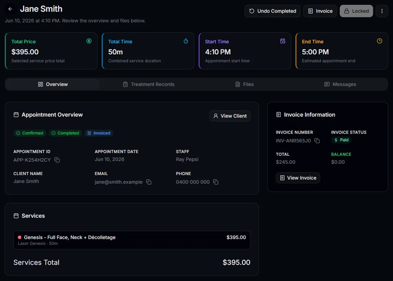Click the stopwatch icon in Total Time card

point(186,41)
